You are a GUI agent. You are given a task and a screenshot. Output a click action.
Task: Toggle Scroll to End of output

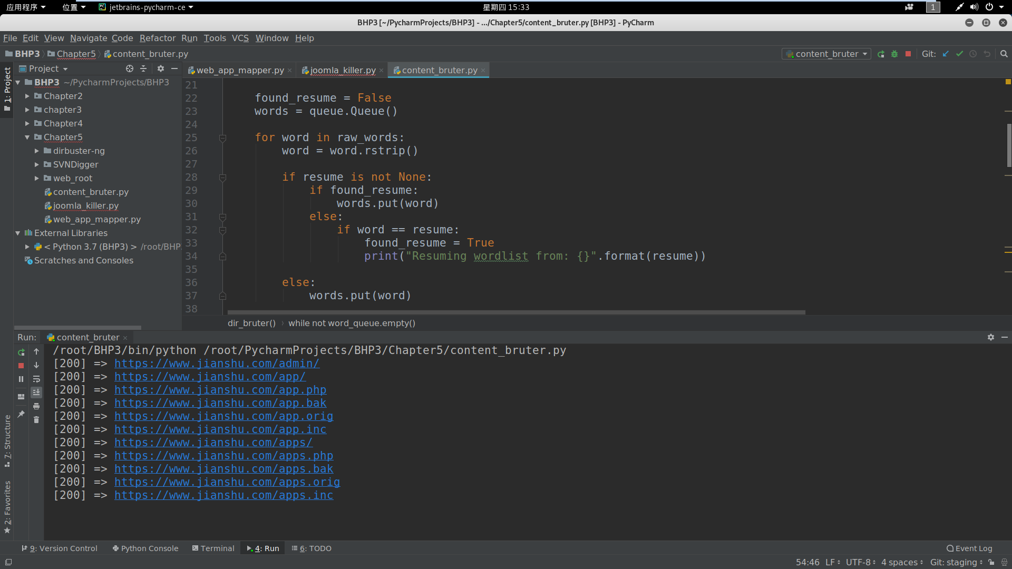tap(36, 393)
